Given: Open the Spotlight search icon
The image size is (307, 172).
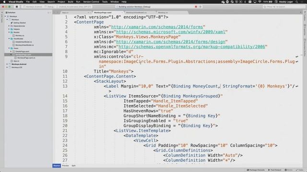Looking at the screenshot, I should [x=297, y=2].
